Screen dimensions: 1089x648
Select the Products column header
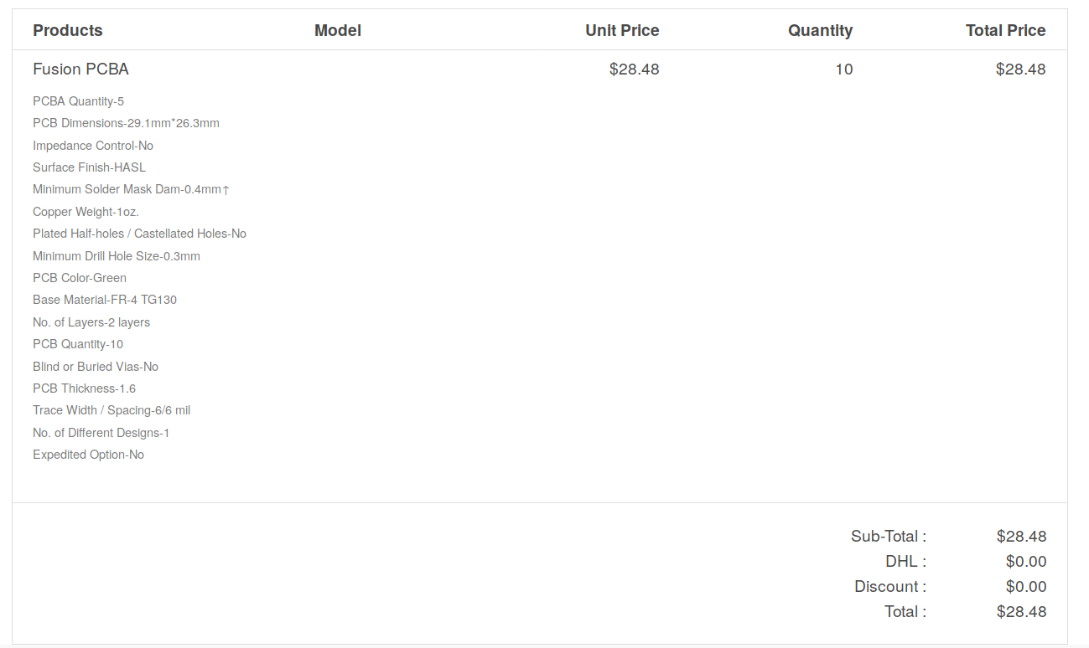click(68, 31)
